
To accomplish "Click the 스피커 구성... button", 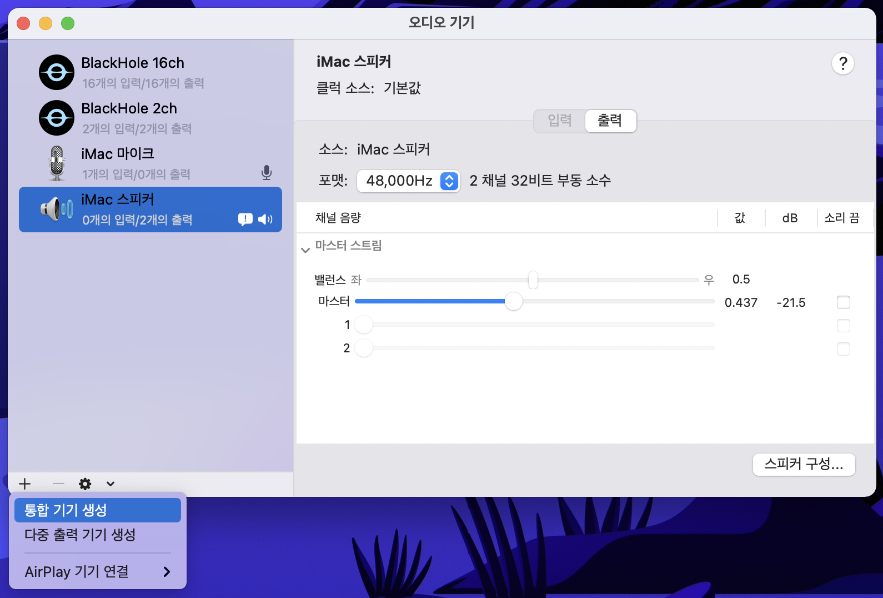I will pos(804,464).
